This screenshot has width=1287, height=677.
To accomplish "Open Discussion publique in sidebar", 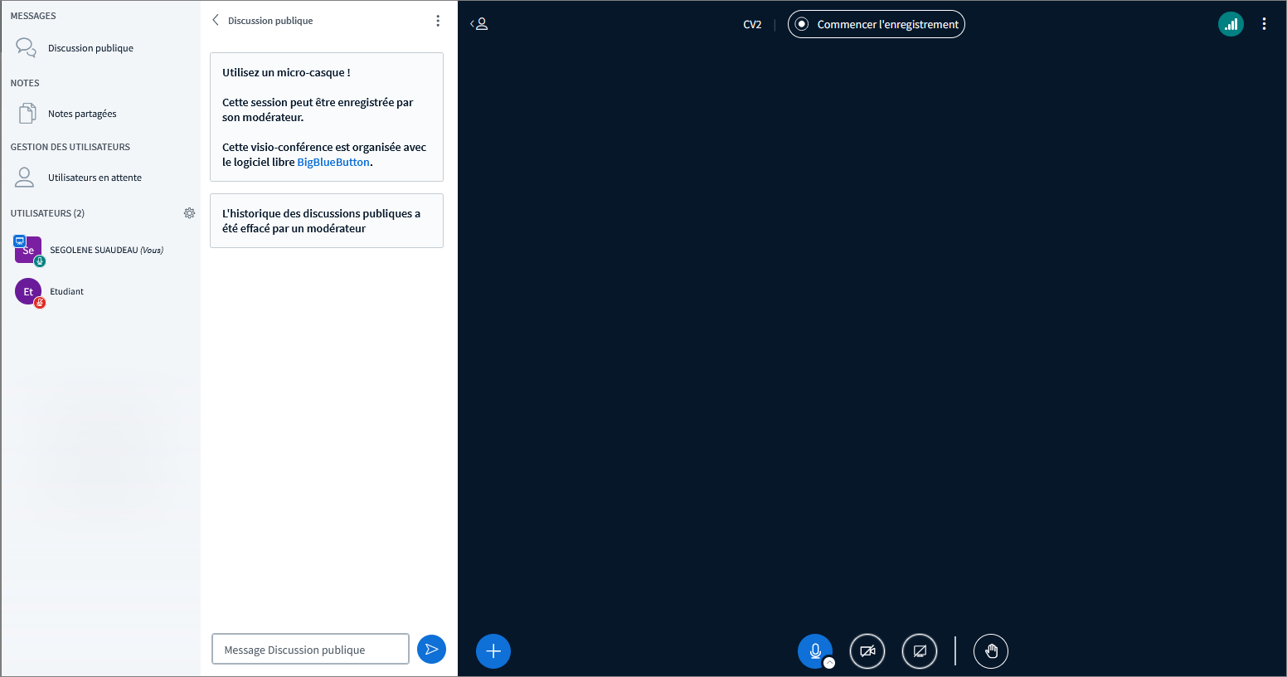I will click(90, 48).
